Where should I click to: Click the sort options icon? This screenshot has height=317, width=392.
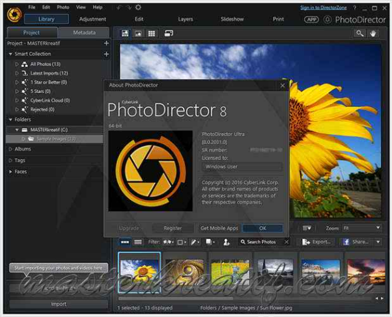(307, 228)
